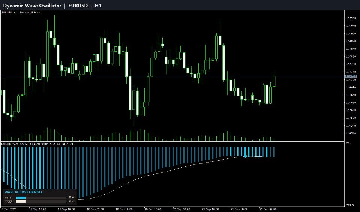Click price level 1.14870 on the axis
Viewport: 360px width, 212px height.
click(x=351, y=41)
